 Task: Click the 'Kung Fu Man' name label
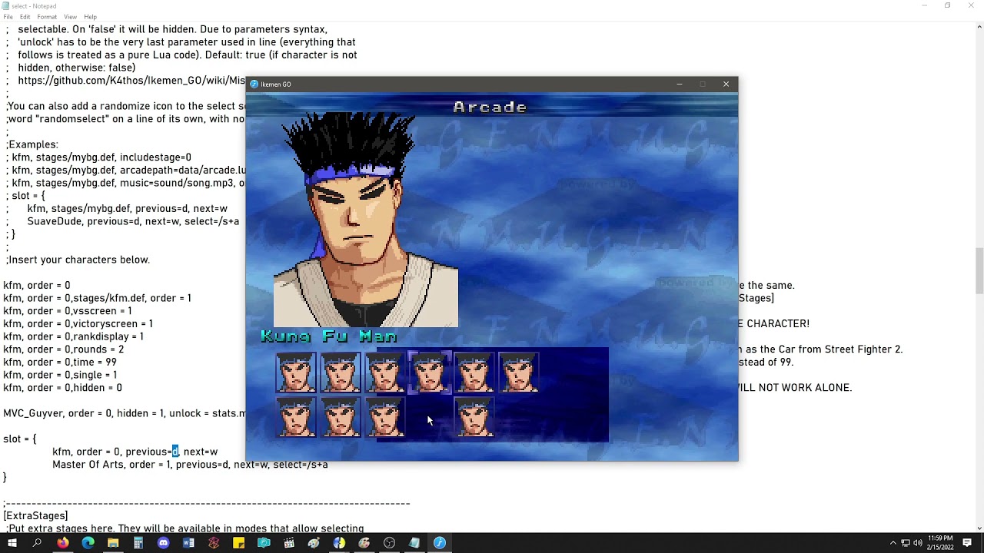pos(329,336)
